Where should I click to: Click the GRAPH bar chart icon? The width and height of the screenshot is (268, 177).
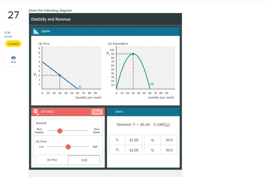[36, 32]
